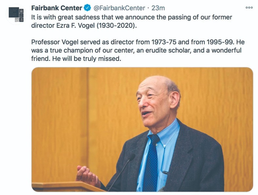Click the 23m tweet timestamp
The width and height of the screenshot is (258, 195).
point(158,8)
